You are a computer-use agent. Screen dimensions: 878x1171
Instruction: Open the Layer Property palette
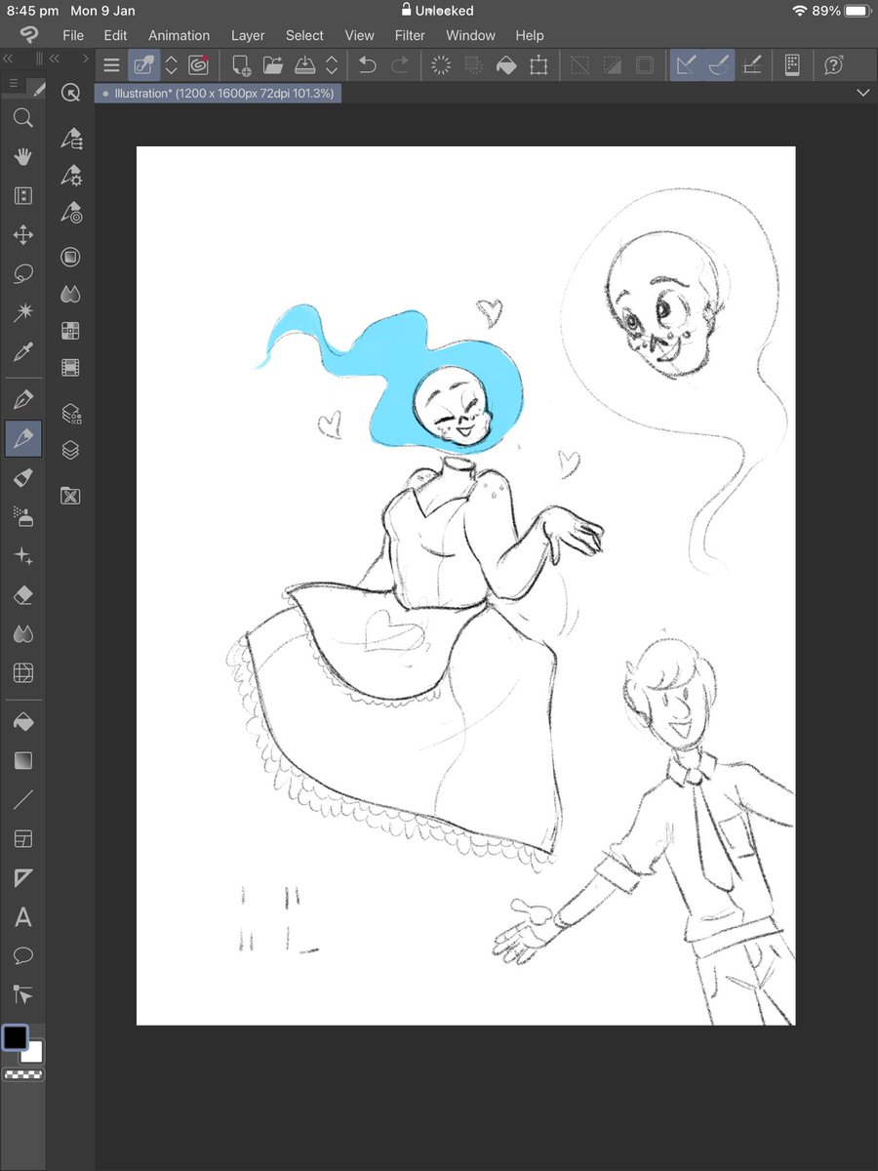click(x=70, y=414)
